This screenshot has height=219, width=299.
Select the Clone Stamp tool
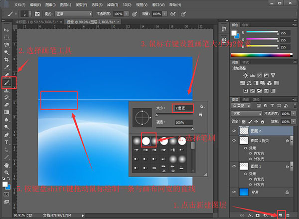(x=6, y=90)
